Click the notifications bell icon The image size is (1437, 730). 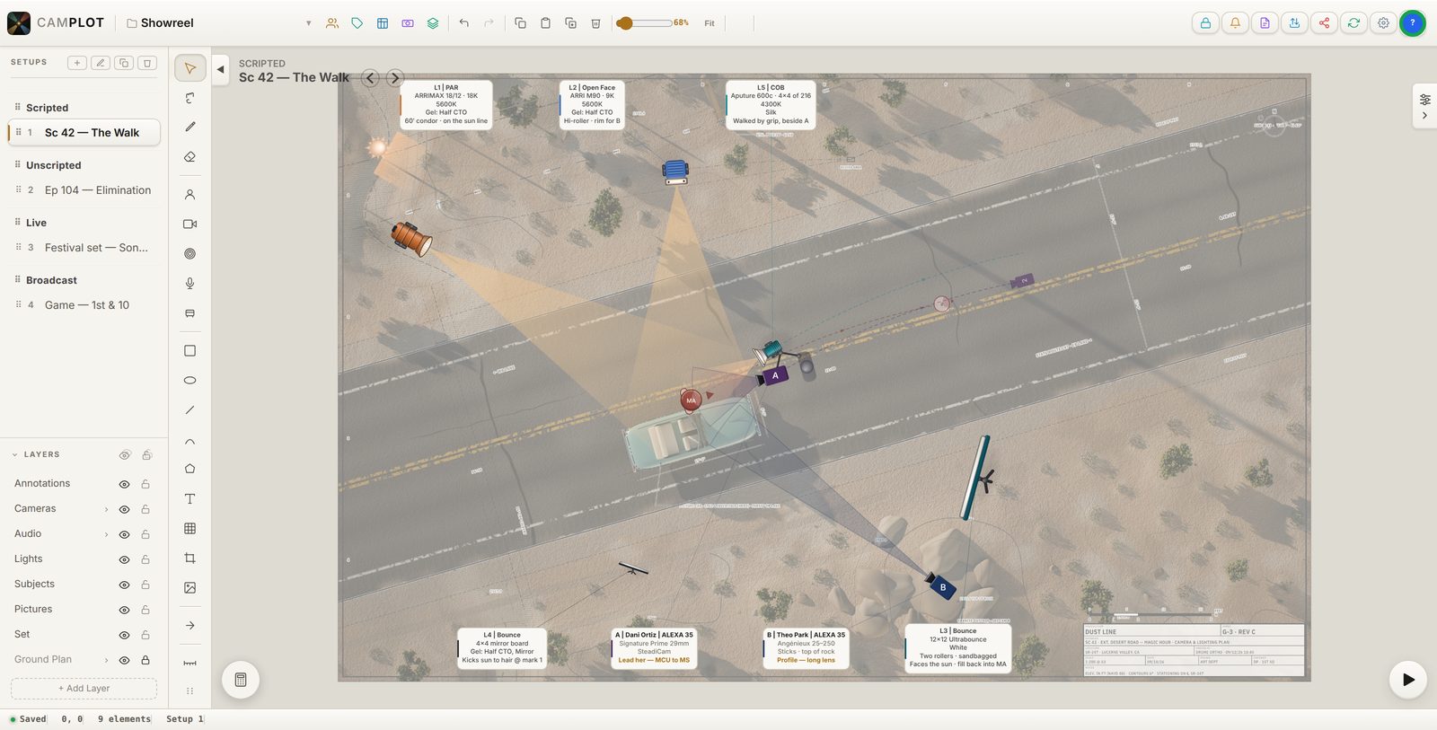pyautogui.click(x=1235, y=23)
